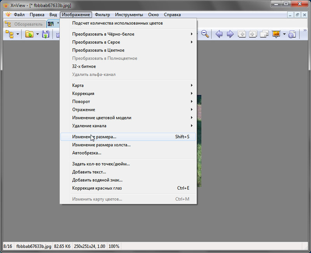Image resolution: width=311 pixels, height=253 pixels.
Task: Expand Преобразовать в Чёрно-белое submenu
Action: (128, 34)
